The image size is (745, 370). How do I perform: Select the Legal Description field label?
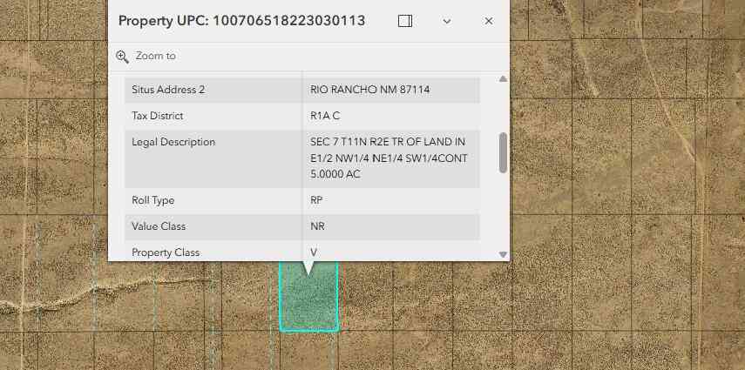pos(173,142)
